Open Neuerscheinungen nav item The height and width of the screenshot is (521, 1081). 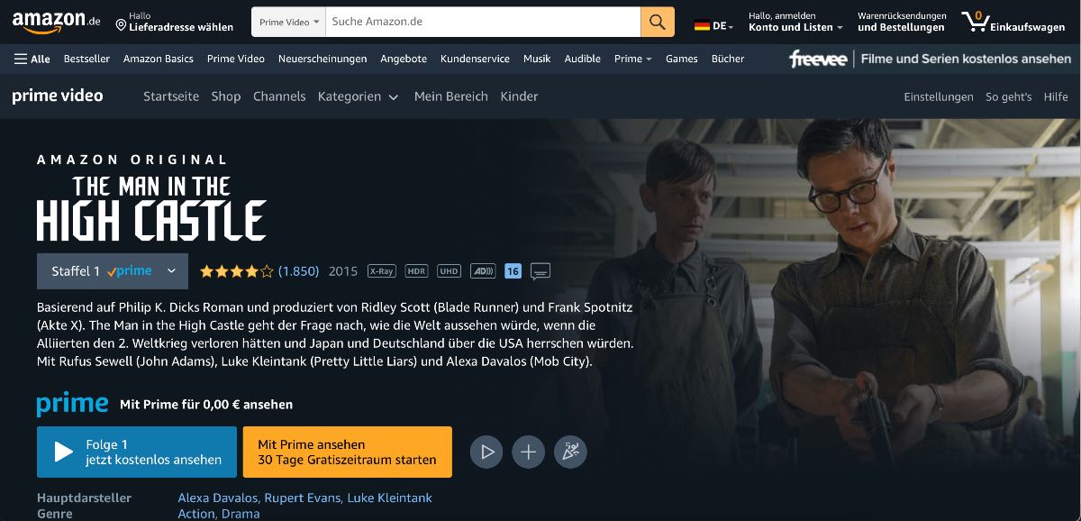coord(322,59)
